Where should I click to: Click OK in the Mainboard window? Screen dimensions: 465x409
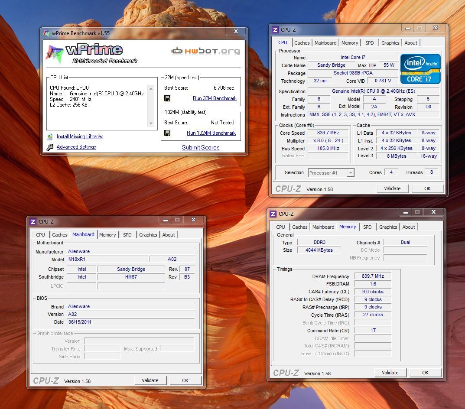(185, 380)
